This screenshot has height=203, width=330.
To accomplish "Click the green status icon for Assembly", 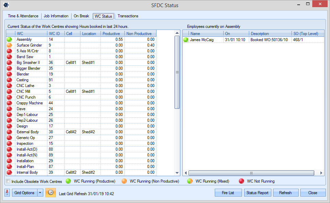I will coord(9,39).
